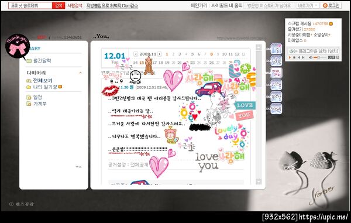Open the 바로가기 shortcut dropdown

coord(307,6)
